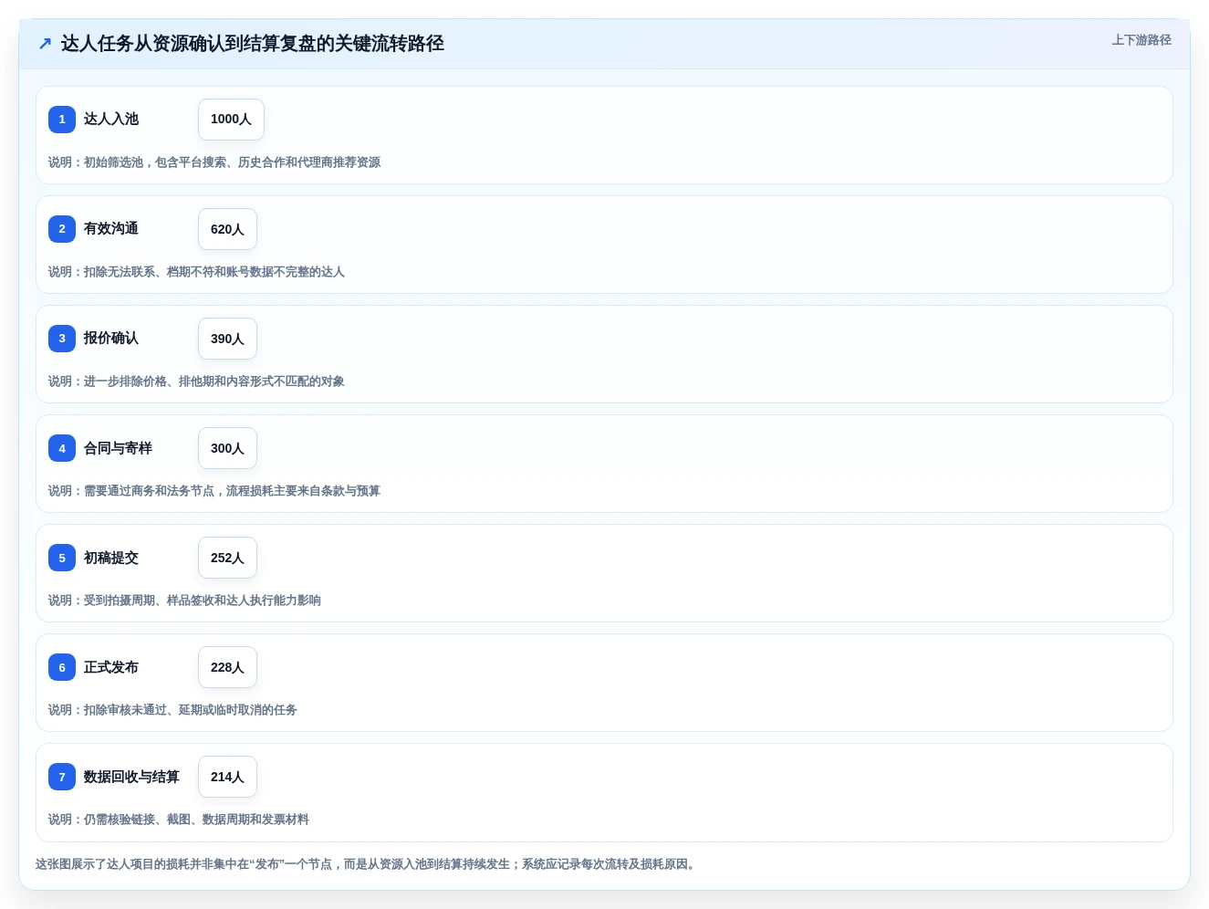
Task: Select step number badge 6
Action: coord(62,667)
